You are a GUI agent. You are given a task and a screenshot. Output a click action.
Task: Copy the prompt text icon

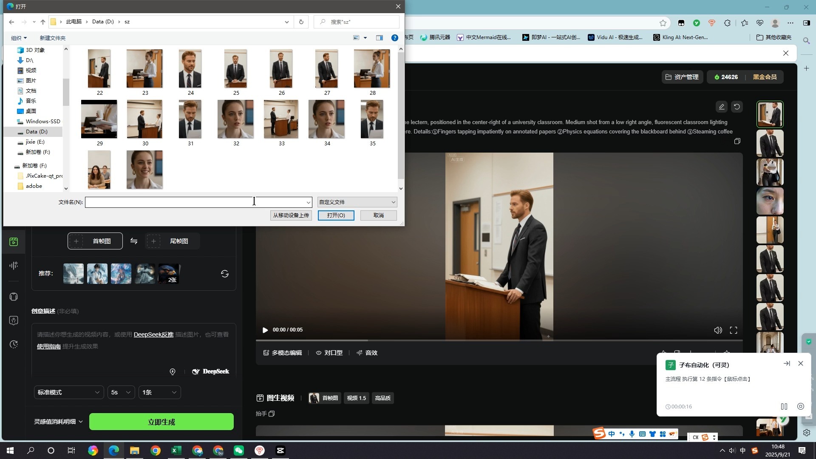(737, 141)
